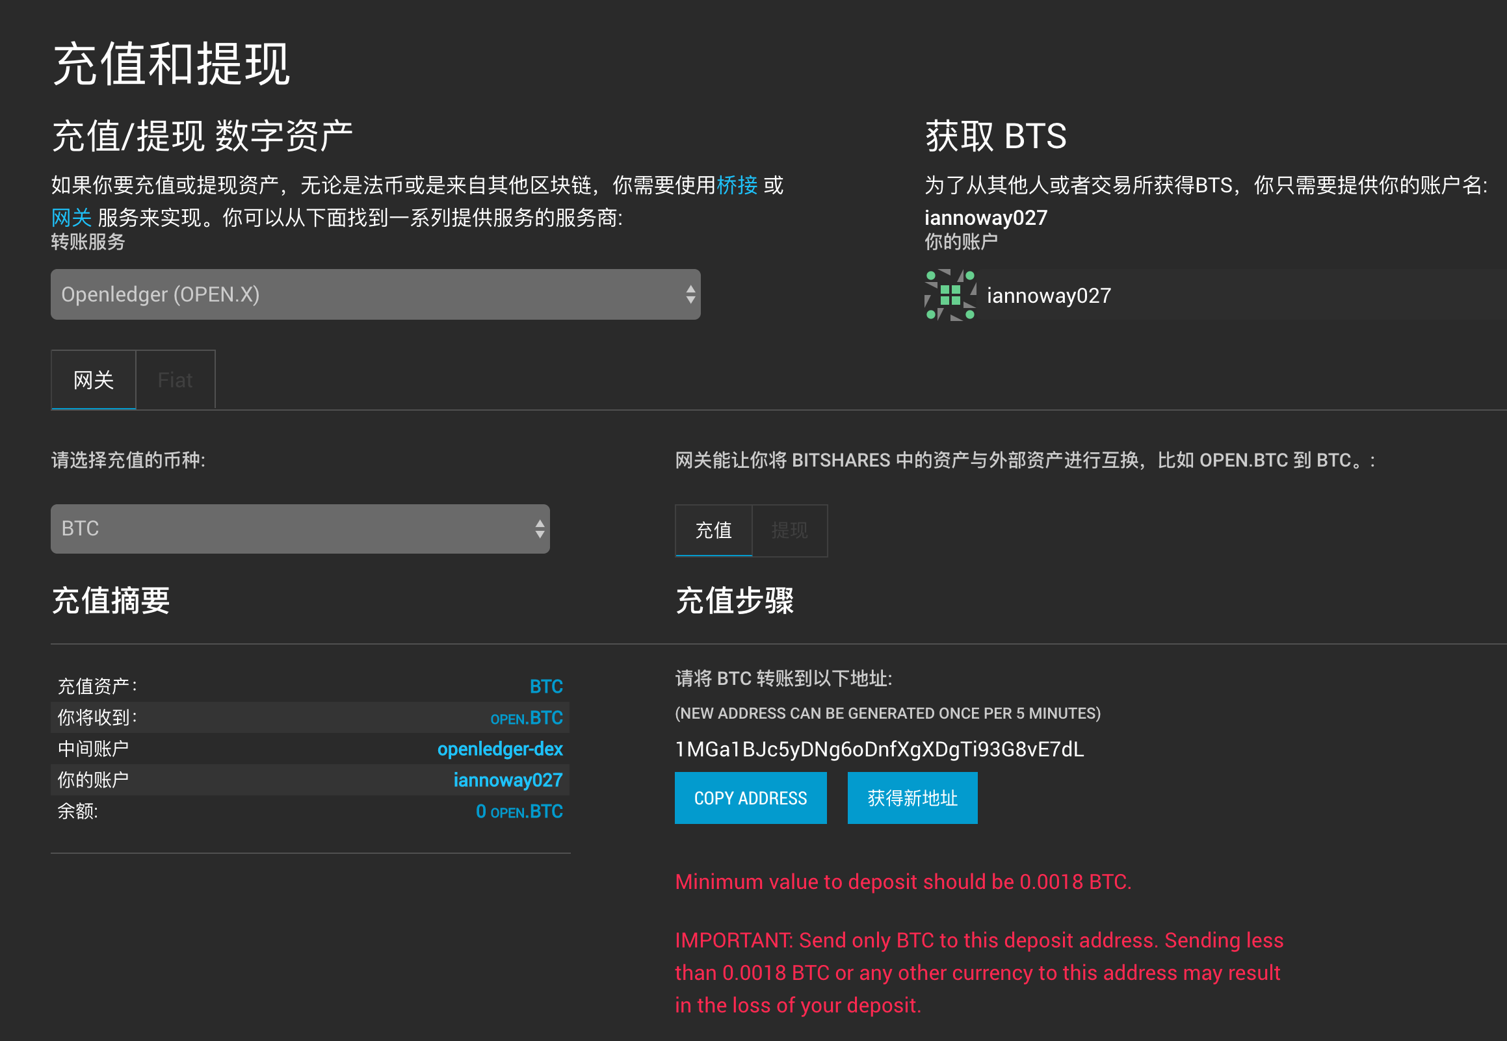Viewport: 1507px width, 1041px height.
Task: Switch to the Fiat tab
Action: coord(175,380)
